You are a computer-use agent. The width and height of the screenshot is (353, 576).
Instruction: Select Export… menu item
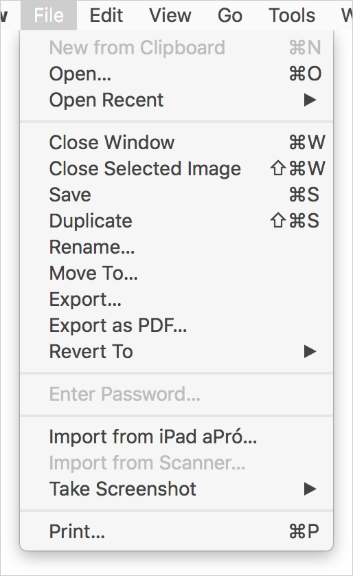176,300
